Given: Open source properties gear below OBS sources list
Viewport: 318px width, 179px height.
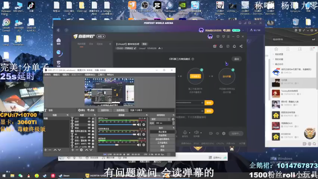Looking at the screenshot, I should (x=81, y=150).
